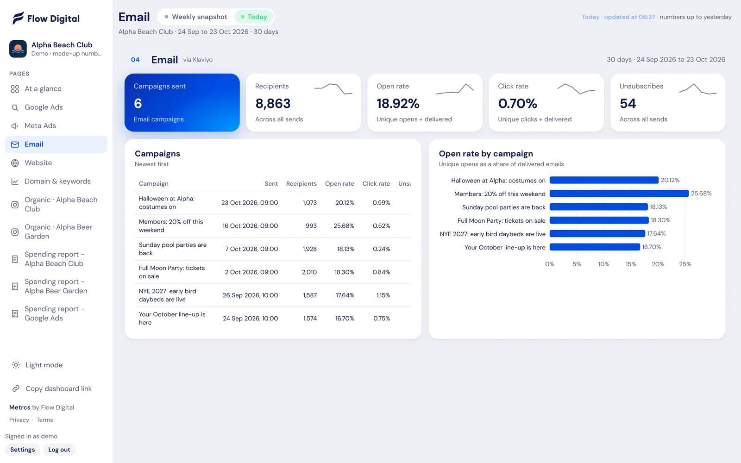The image size is (741, 463).
Task: Click the Recipients sparkline chart
Action: click(x=333, y=88)
